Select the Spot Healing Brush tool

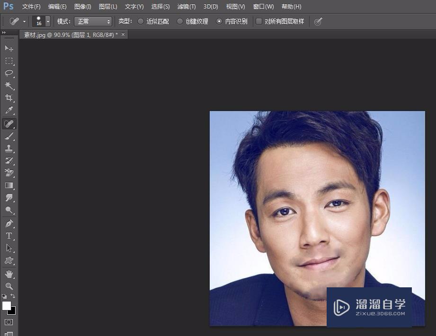[9, 123]
